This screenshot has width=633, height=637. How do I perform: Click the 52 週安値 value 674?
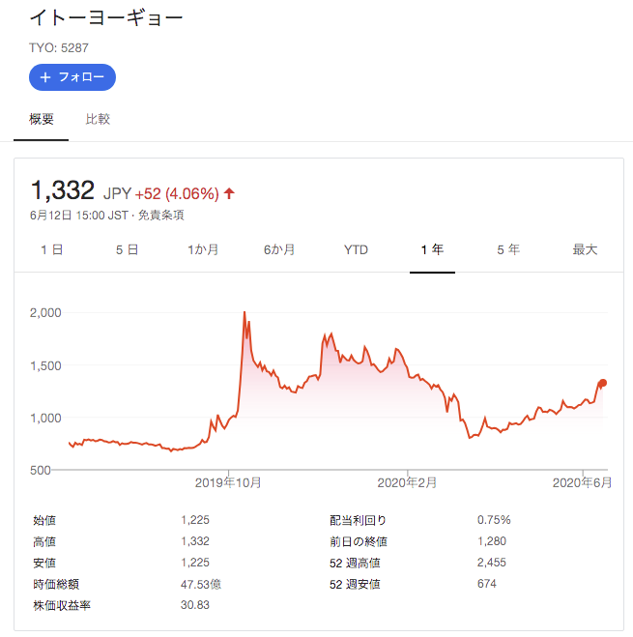487,584
